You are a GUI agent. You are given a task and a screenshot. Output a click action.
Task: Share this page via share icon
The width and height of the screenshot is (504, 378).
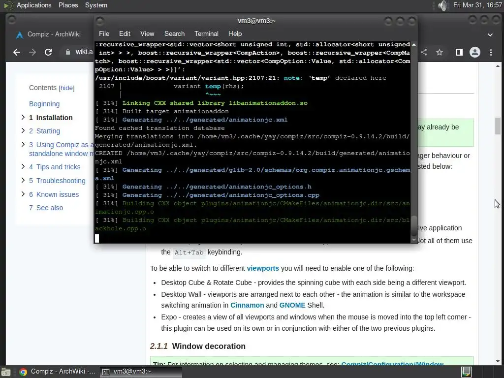point(424,52)
